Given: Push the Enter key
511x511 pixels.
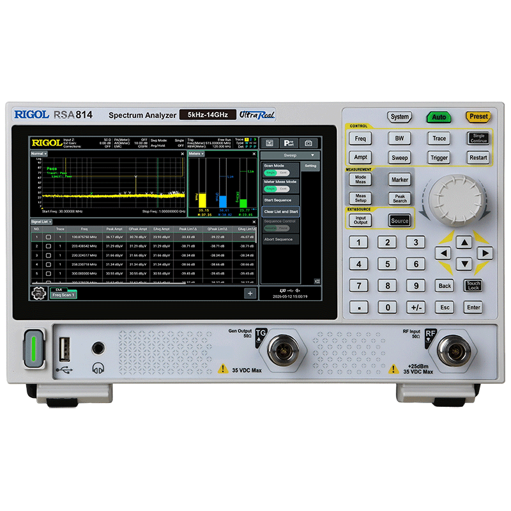Looking at the screenshot, I should 473,307.
